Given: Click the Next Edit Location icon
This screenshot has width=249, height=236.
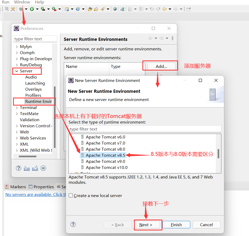Looking at the screenshot, I should tap(158, 9).
